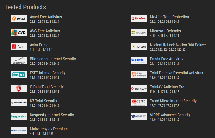Select NortonLifeLock Norton 360 Deluxe text
The height and width of the screenshot is (138, 215).
click(x=178, y=45)
